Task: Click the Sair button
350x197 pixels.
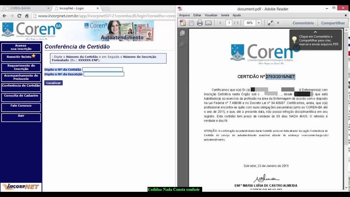Action: tap(21, 117)
